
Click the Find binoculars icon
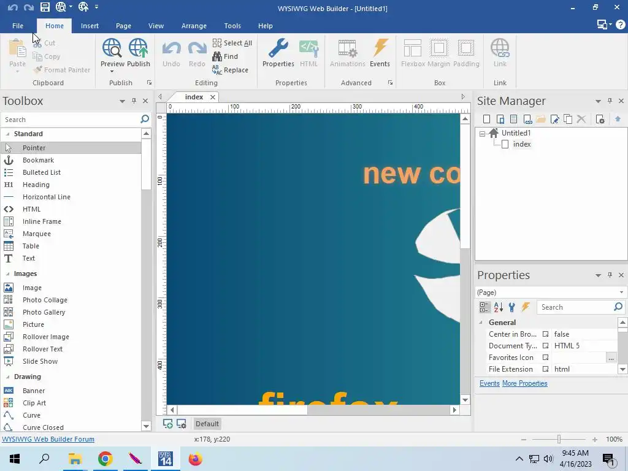point(217,56)
